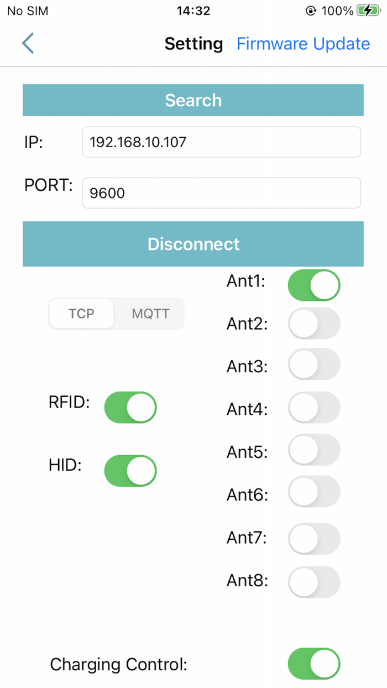Click the orientation lock icon in status bar
Screen dimensions: 387x688
pos(311,10)
